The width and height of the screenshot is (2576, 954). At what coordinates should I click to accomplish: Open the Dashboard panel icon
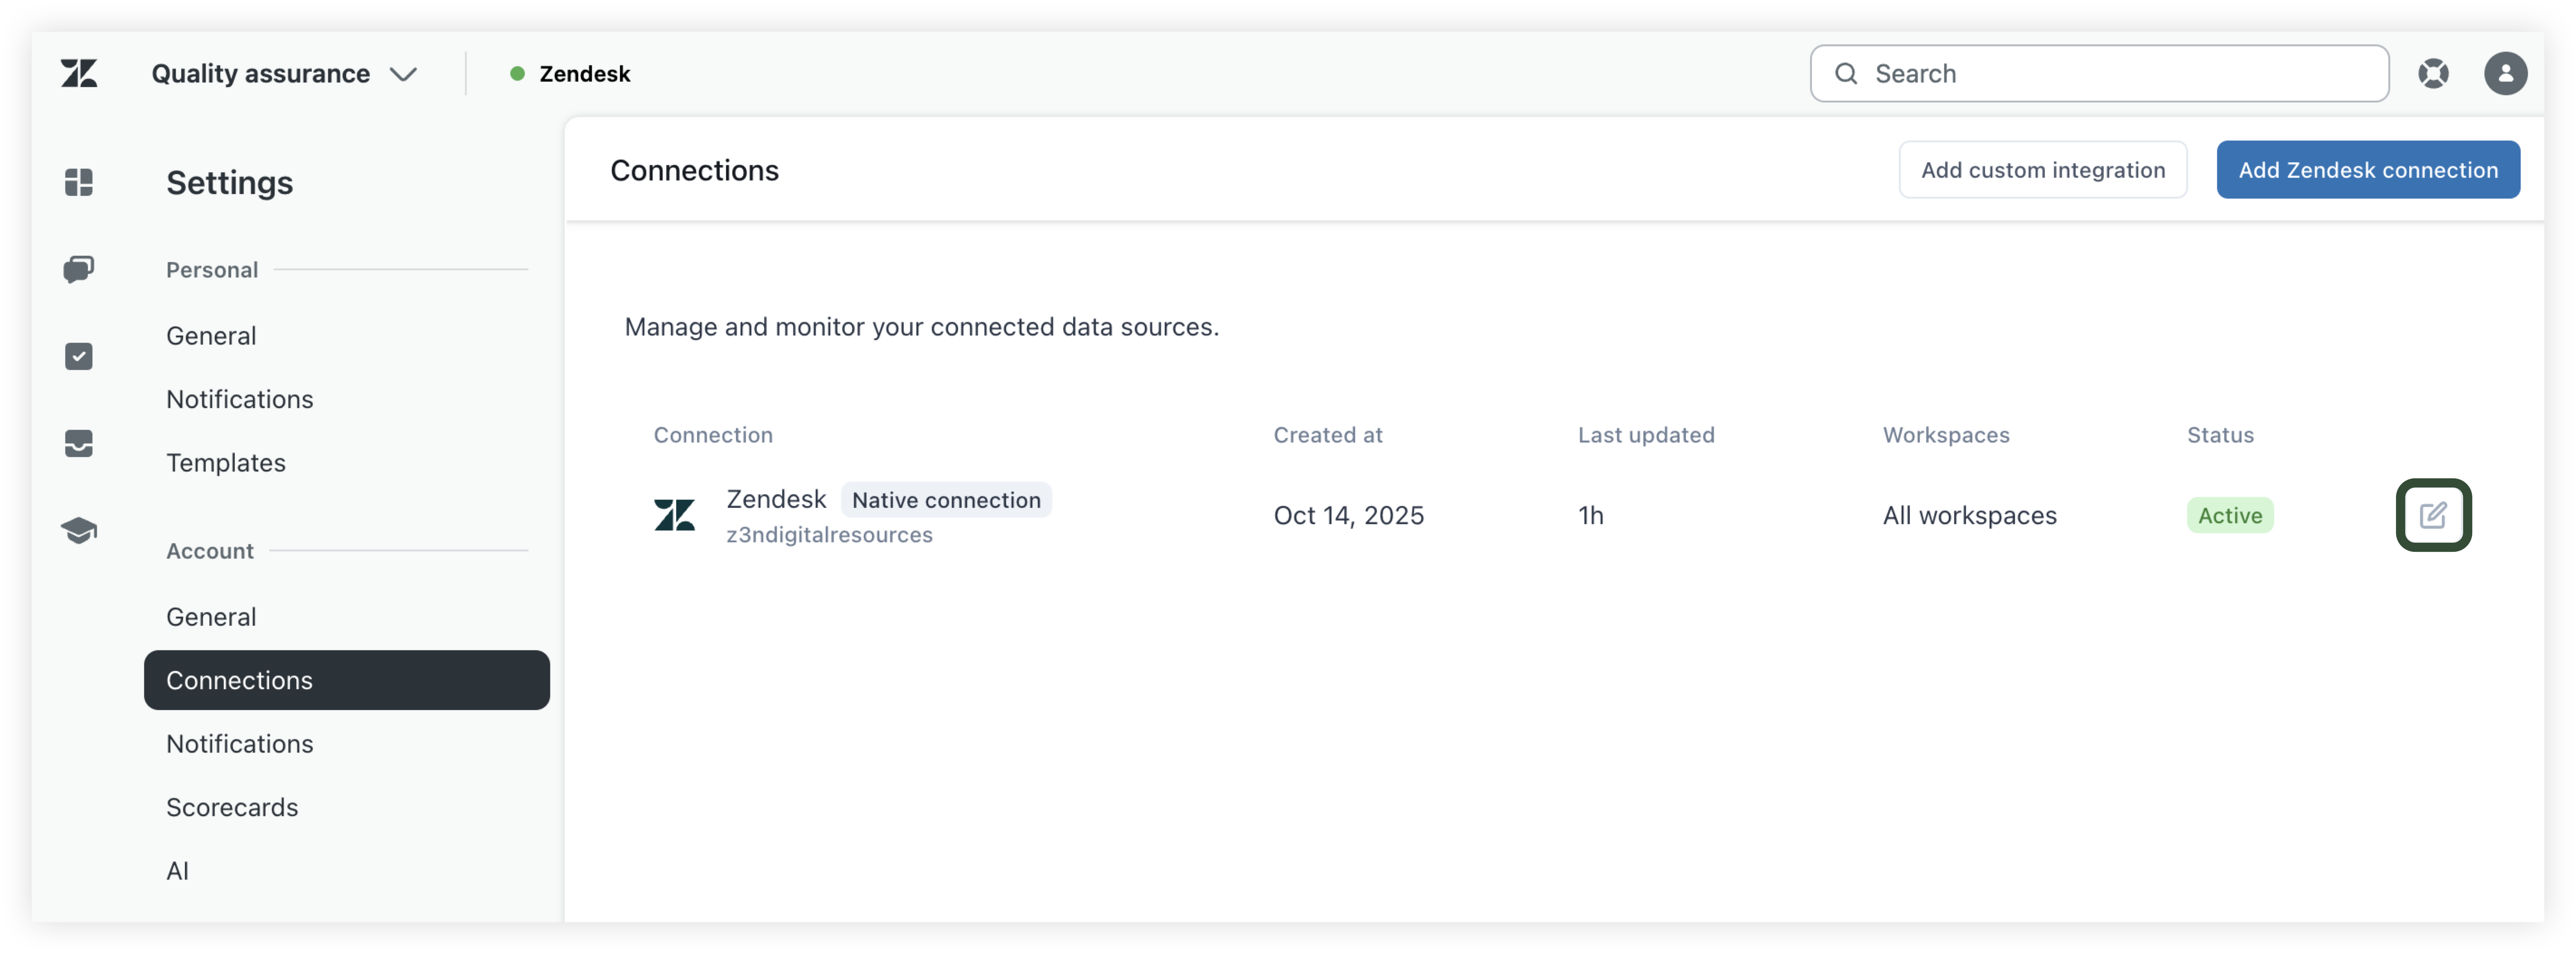coord(79,182)
